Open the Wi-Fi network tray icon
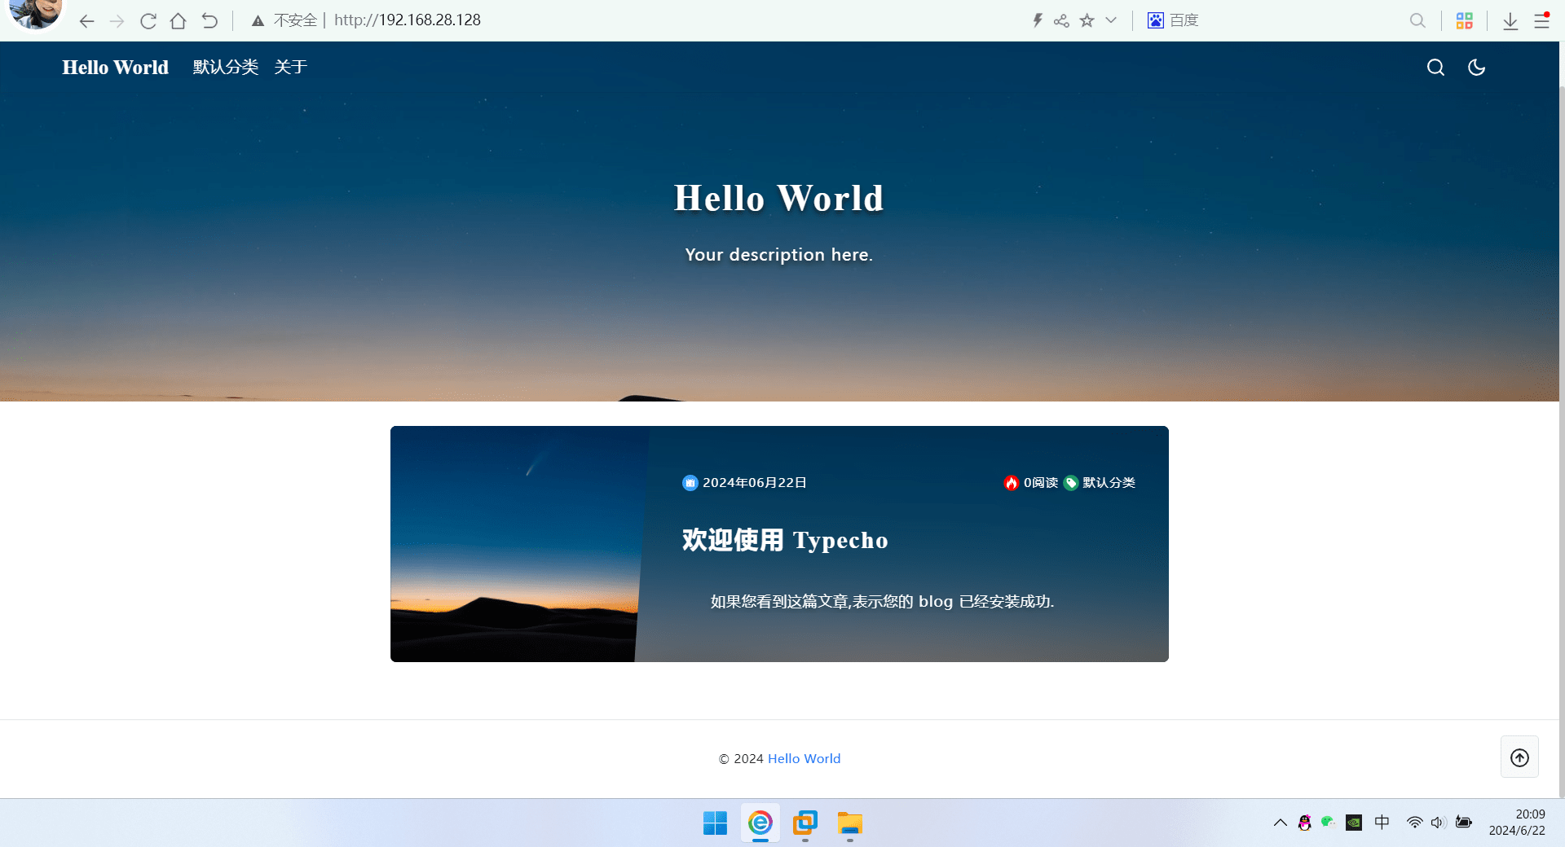The image size is (1565, 847). click(1414, 823)
